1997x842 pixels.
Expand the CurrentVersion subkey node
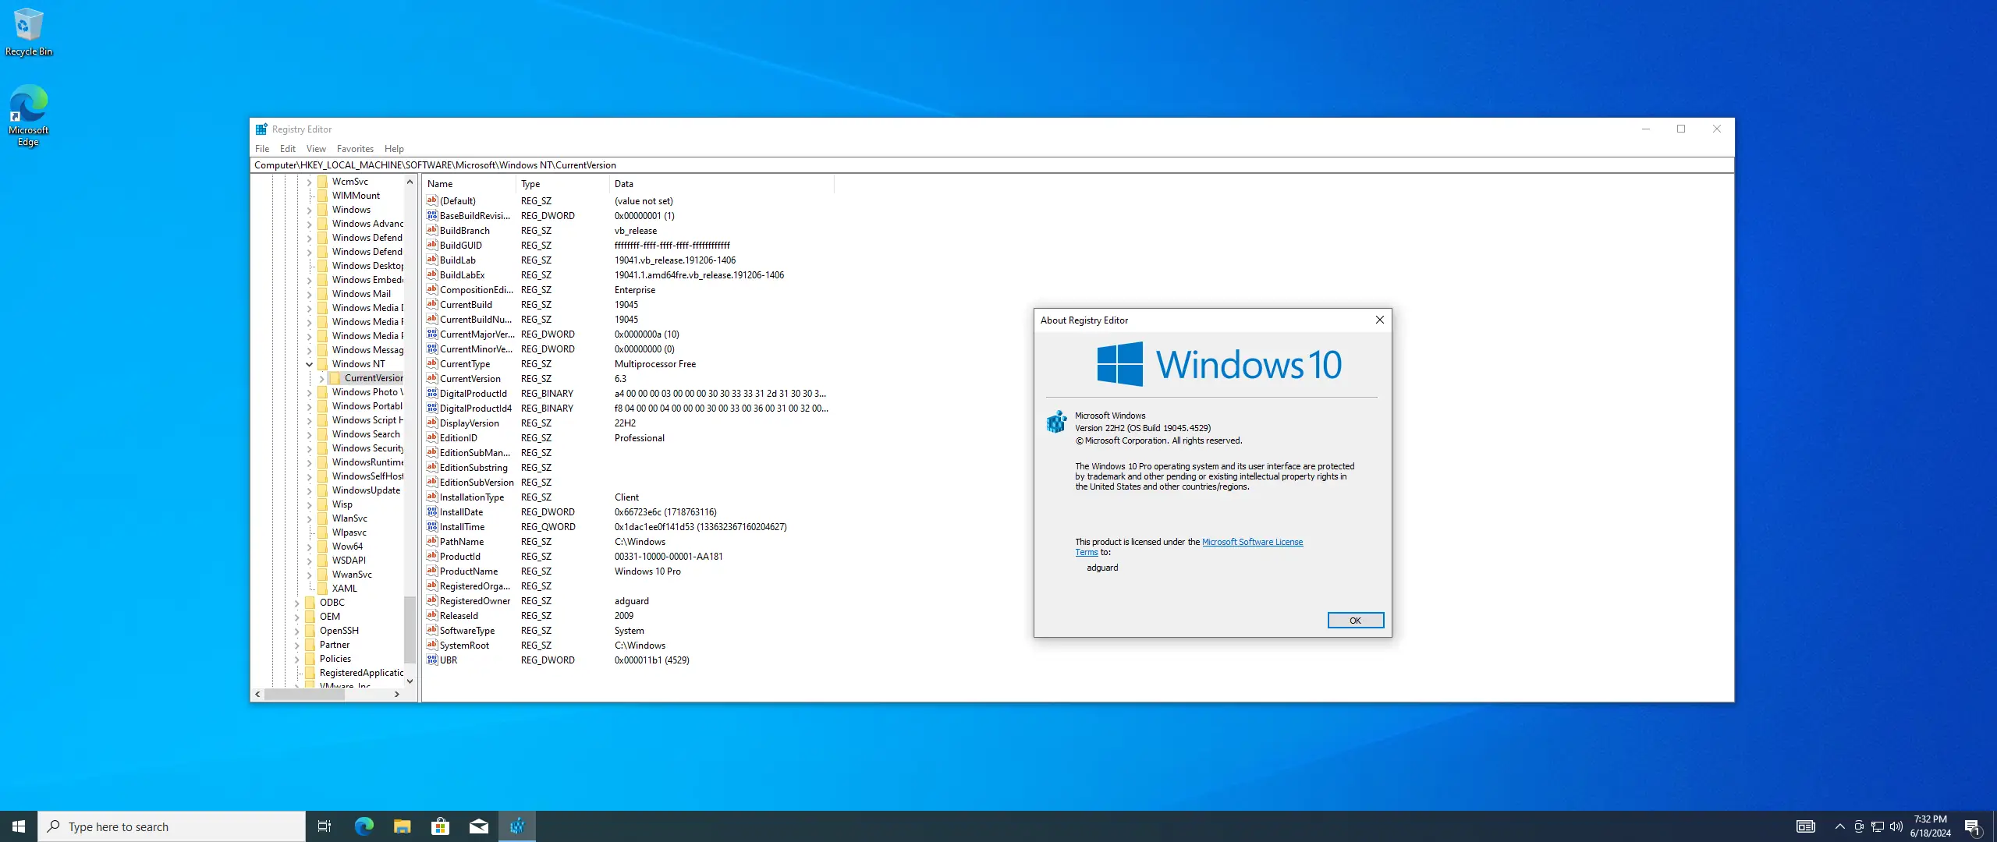321,378
